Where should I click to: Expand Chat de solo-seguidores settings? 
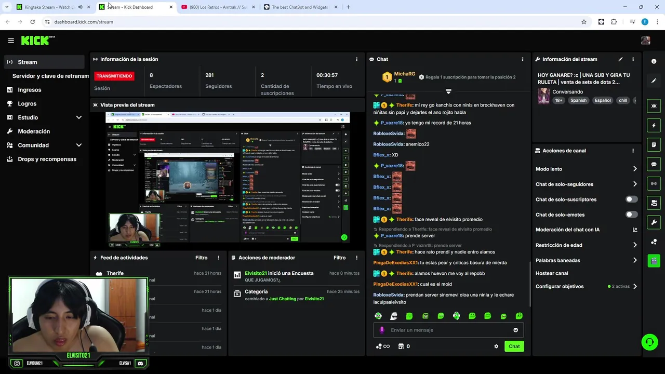[x=635, y=184]
